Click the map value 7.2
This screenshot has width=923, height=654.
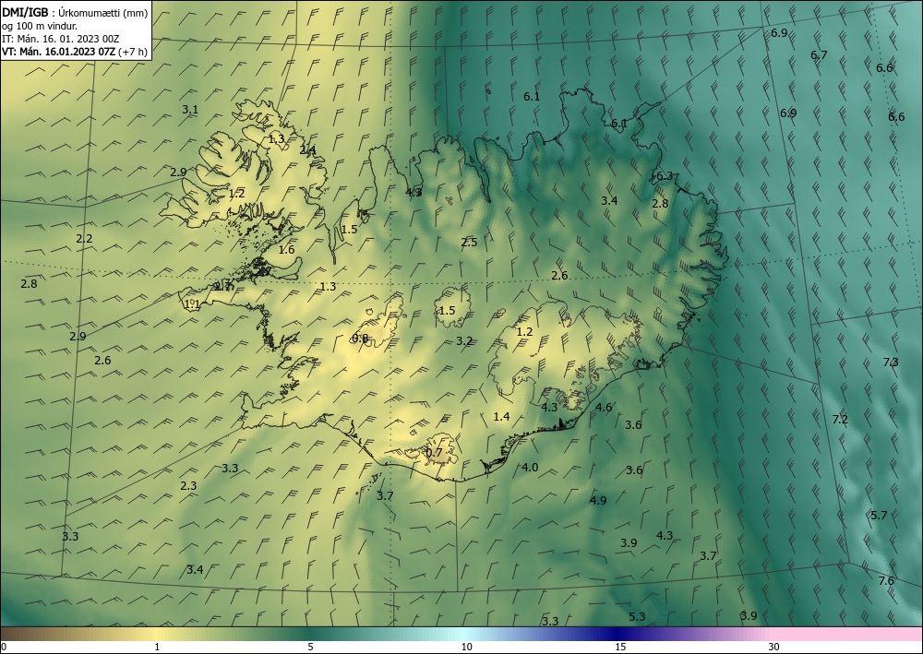840,420
